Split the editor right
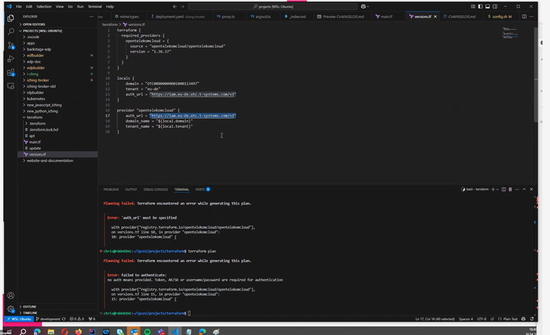Image resolution: width=550 pixels, height=335 pixels. pyautogui.click(x=524, y=16)
